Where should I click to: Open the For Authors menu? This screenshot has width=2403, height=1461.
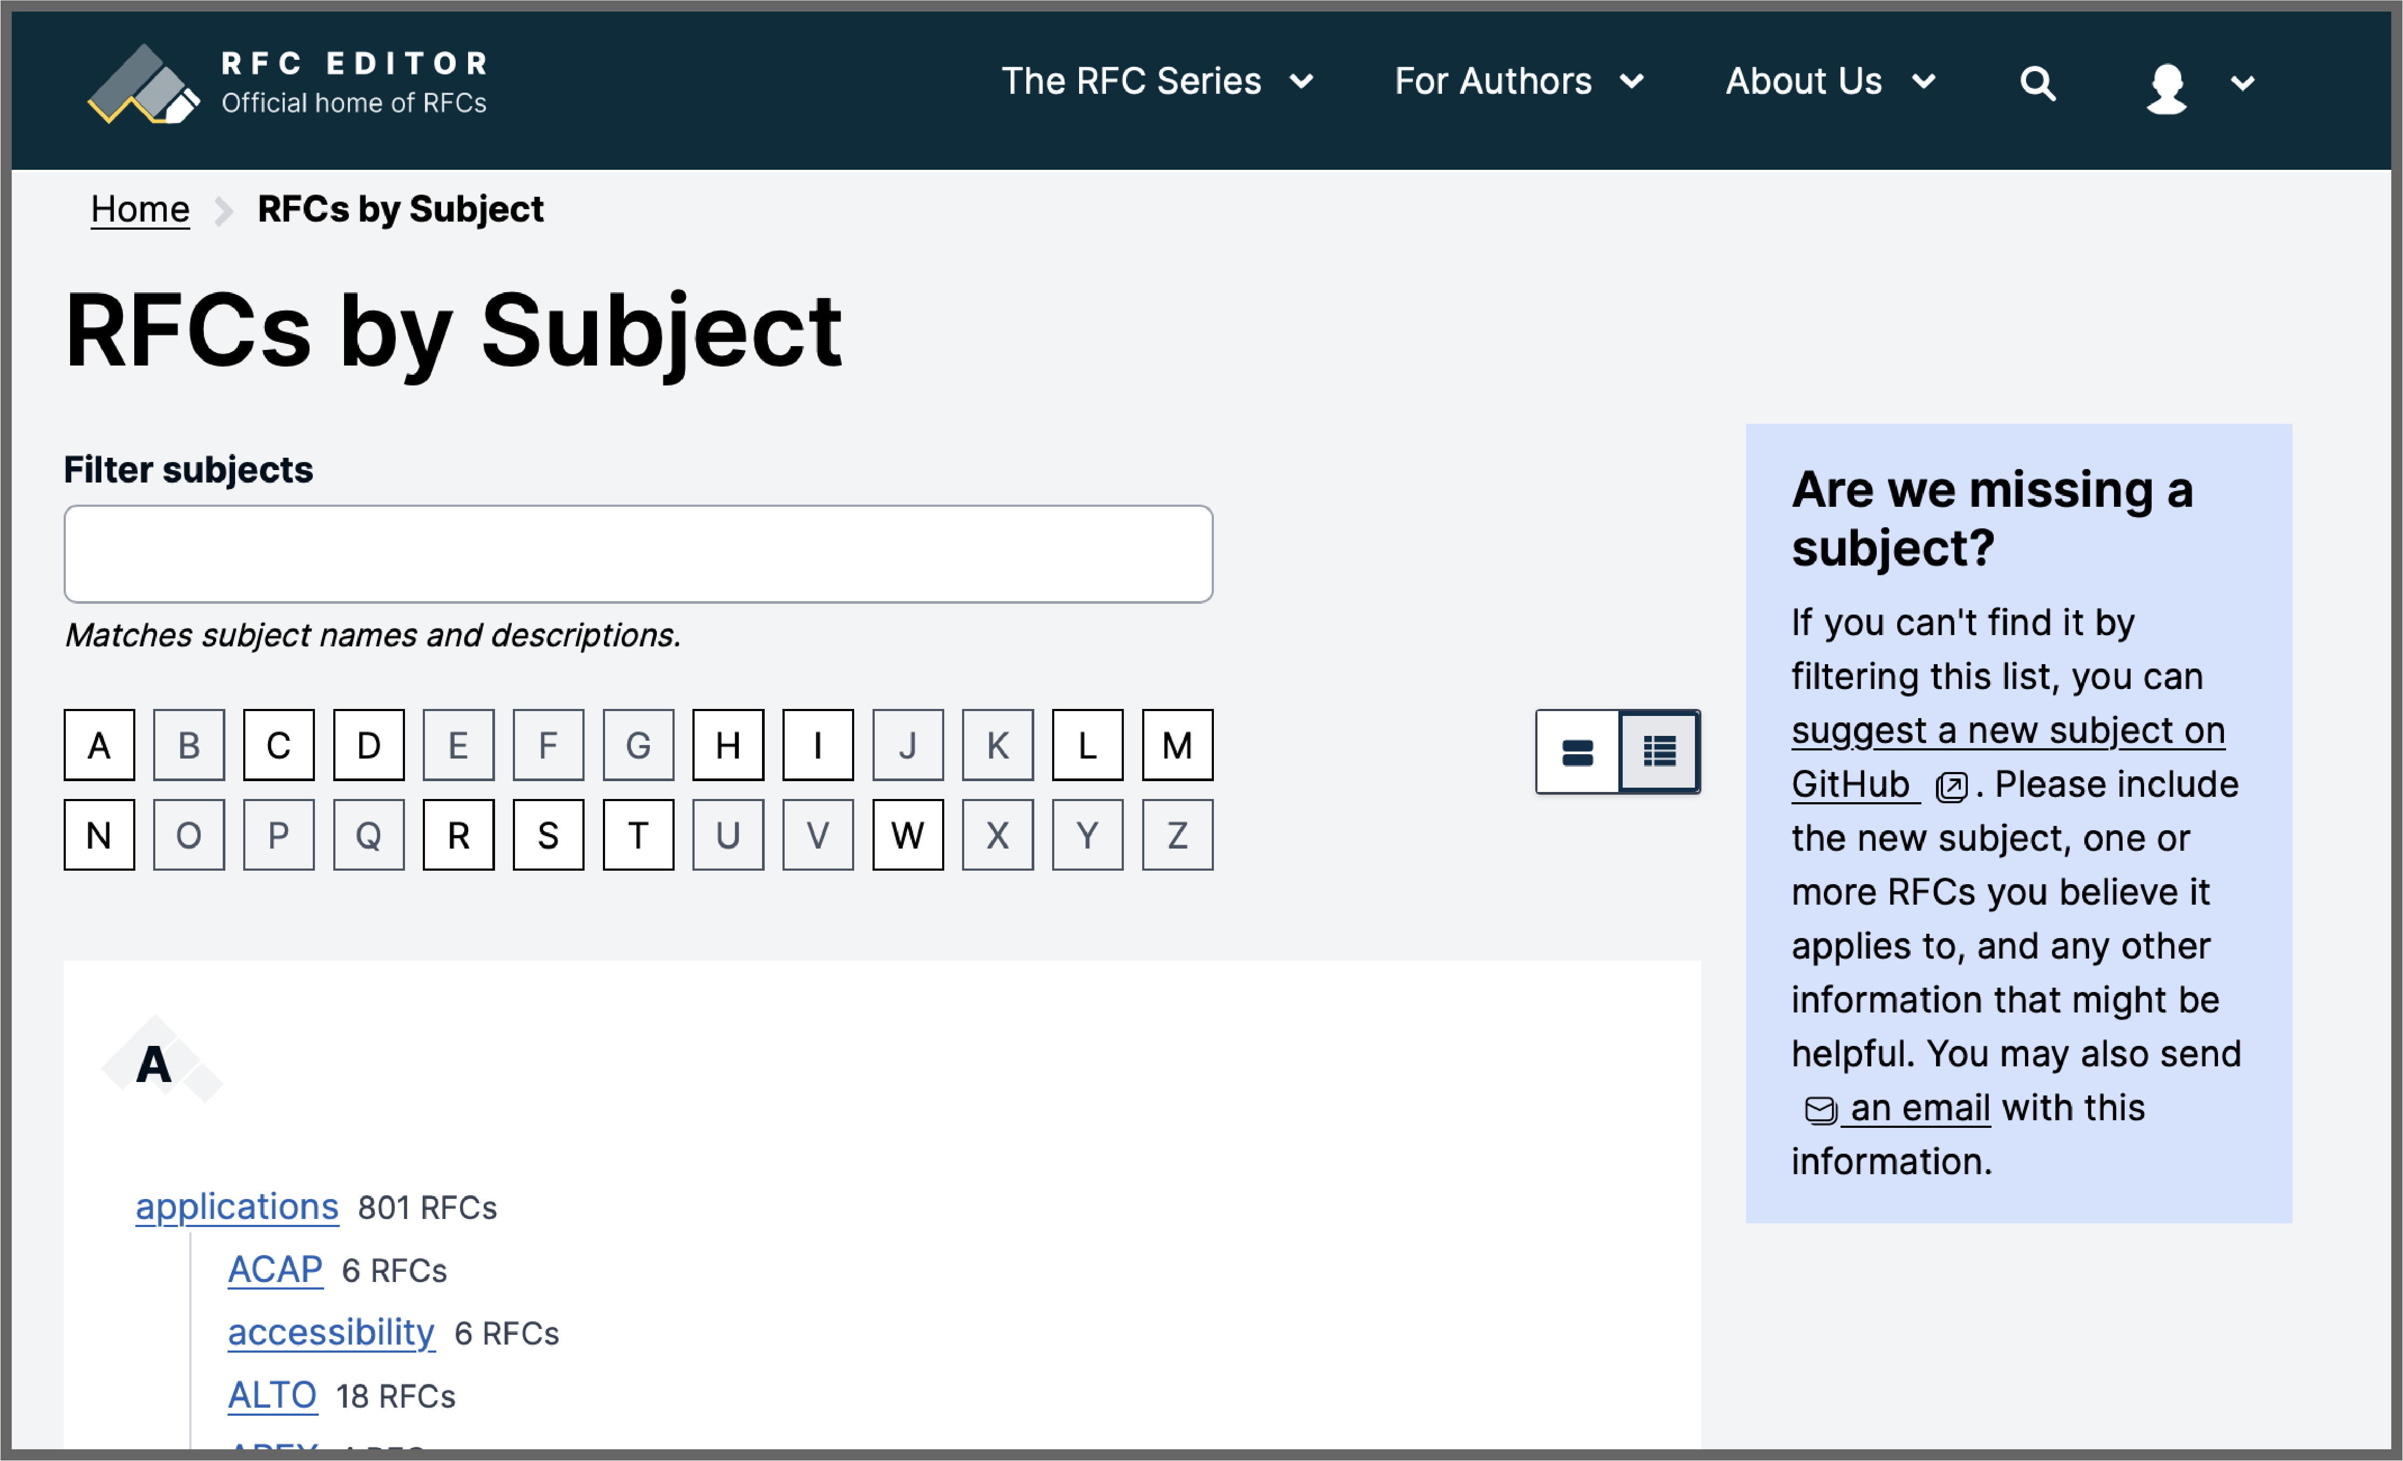(x=1492, y=81)
